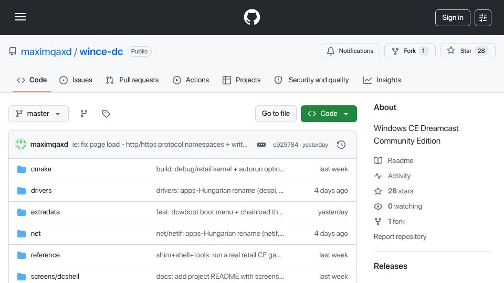Open extradata commit 'feat: dcwboot boot menu'
Screen dimensions: 504x283
(219, 212)
